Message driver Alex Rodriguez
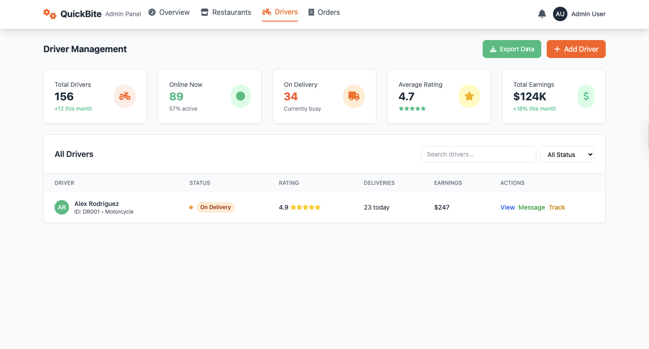 531,207
